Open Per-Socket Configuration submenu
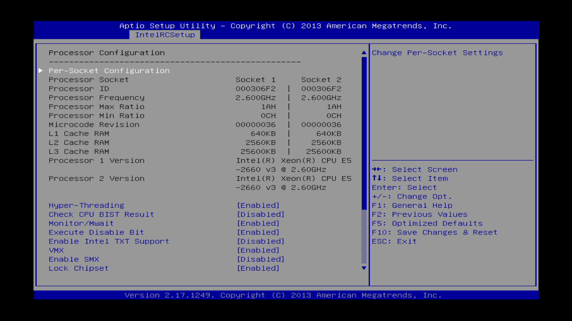The image size is (572, 321). [109, 70]
